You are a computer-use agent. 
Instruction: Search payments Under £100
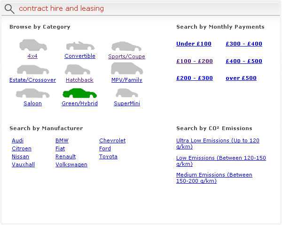click(x=194, y=44)
